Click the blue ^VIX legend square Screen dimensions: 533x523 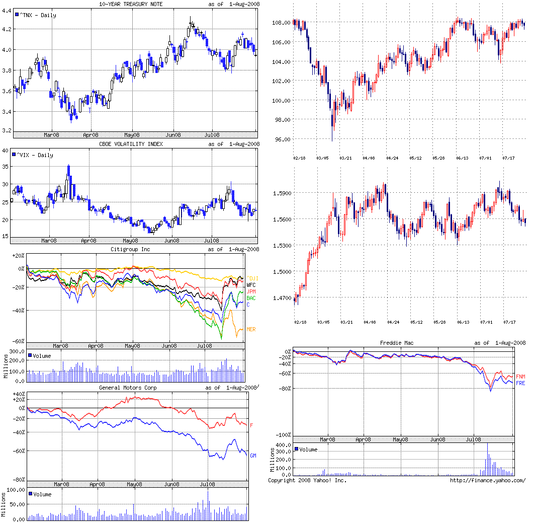click(x=18, y=155)
